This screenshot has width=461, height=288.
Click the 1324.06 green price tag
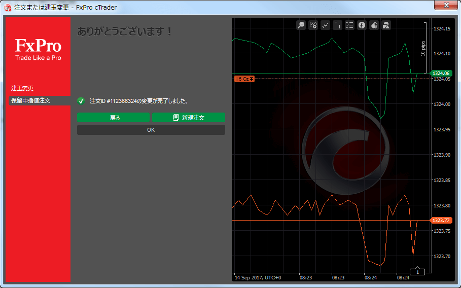click(x=441, y=73)
